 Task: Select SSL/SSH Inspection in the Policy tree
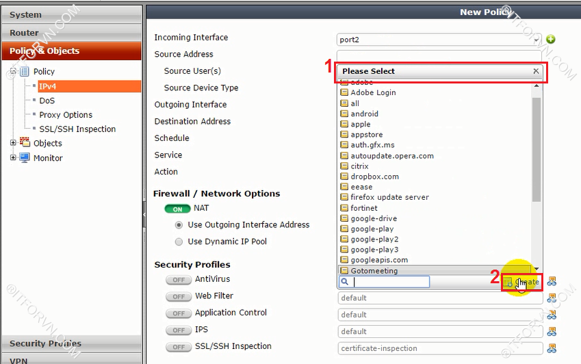pyautogui.click(x=77, y=129)
